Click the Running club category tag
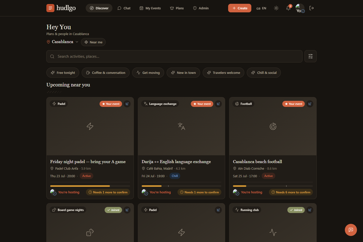The width and height of the screenshot is (363, 242). (x=247, y=210)
